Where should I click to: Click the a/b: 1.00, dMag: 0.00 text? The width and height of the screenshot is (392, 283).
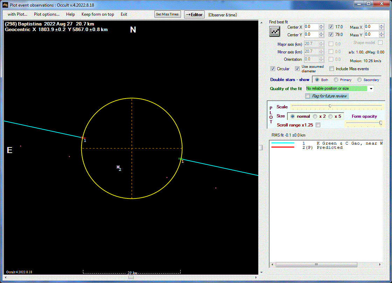366,52
